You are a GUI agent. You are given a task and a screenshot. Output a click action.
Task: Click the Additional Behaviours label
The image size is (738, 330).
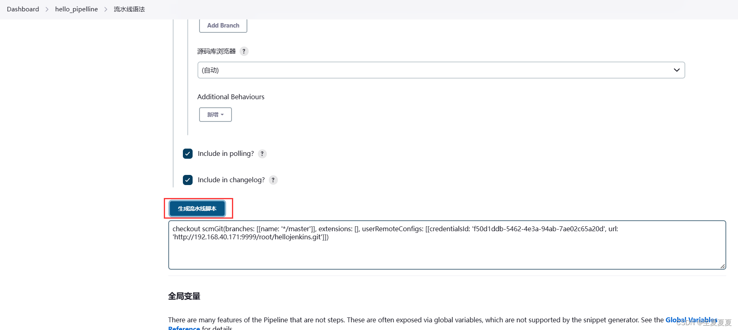(231, 97)
